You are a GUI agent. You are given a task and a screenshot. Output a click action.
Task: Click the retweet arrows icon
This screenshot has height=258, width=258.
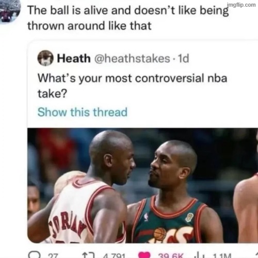click(88, 255)
